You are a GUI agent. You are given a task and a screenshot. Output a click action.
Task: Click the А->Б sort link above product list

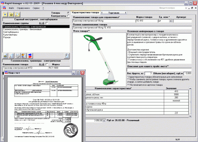pyautogui.click(x=42, y=64)
